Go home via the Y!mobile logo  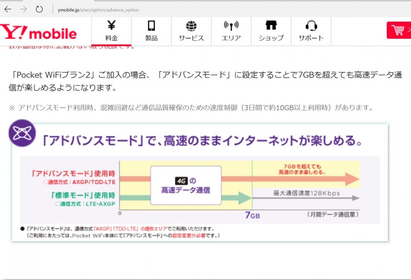click(39, 32)
